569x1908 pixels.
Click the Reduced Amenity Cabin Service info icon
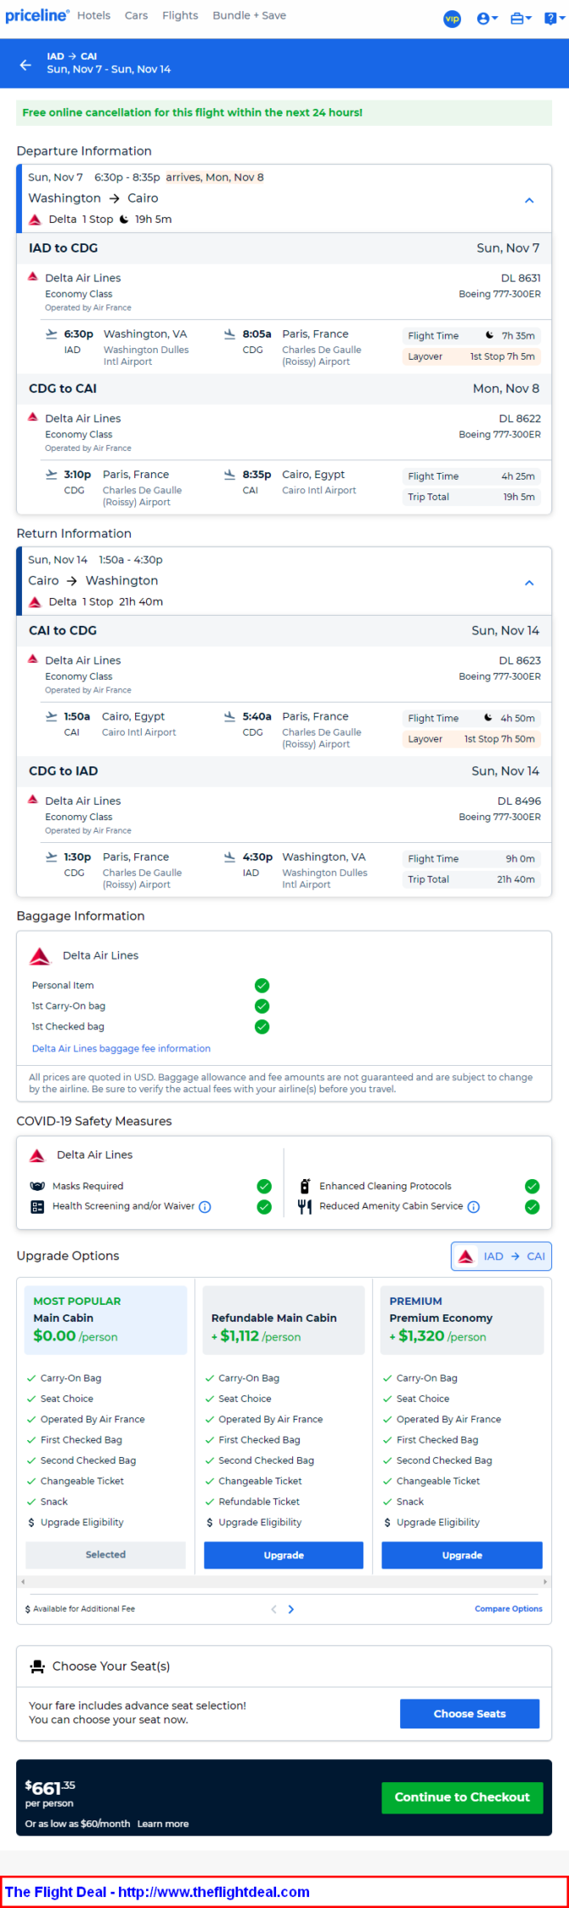click(474, 1207)
